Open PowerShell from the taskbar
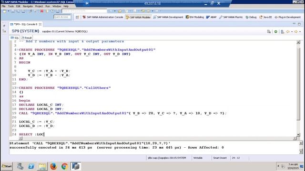 pos(31,166)
